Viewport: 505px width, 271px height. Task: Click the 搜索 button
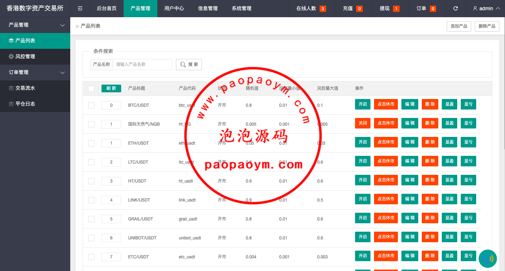189,65
